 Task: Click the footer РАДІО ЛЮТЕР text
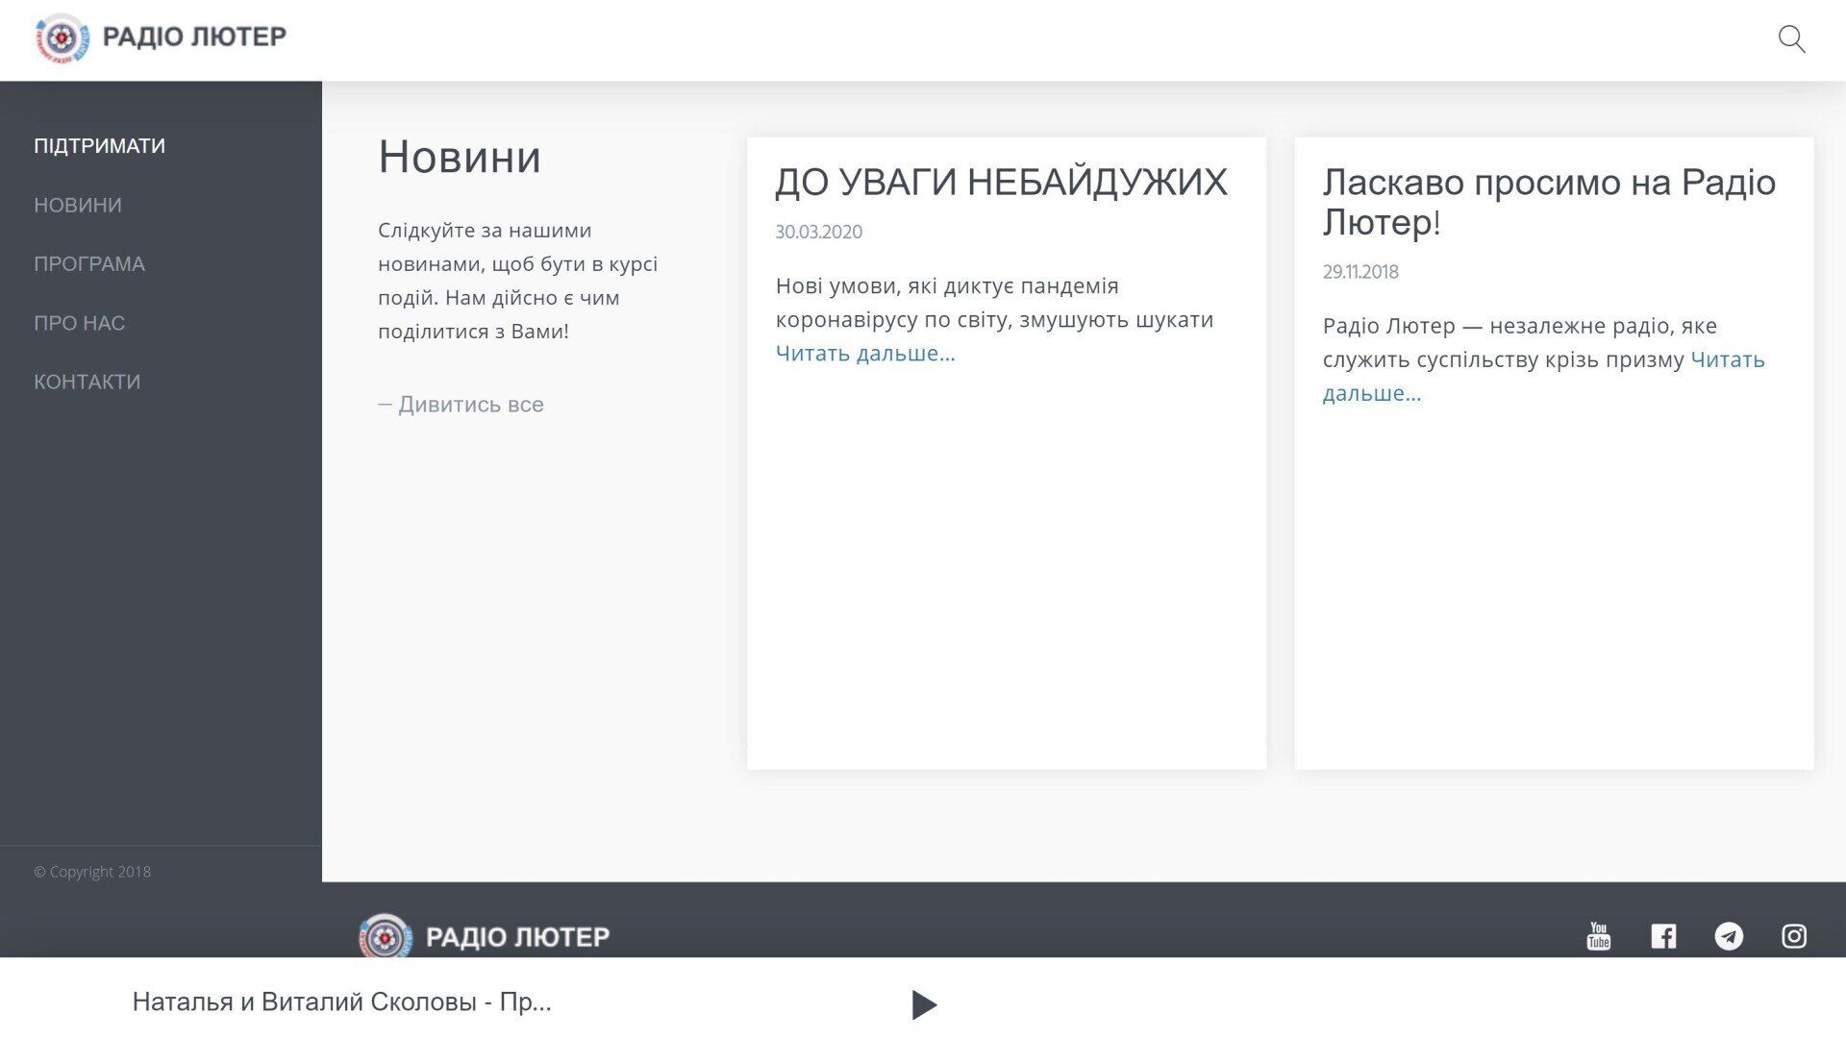click(517, 937)
